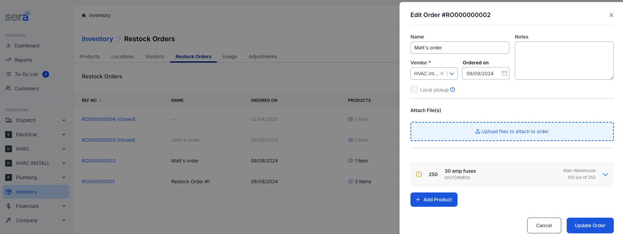Click the home icon in breadcrumb
The height and width of the screenshot is (234, 623).
(x=84, y=15)
